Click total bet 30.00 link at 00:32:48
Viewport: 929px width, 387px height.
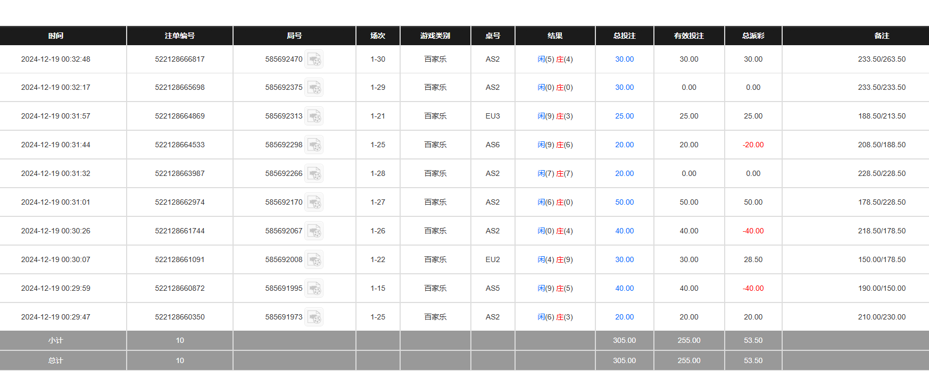(624, 60)
